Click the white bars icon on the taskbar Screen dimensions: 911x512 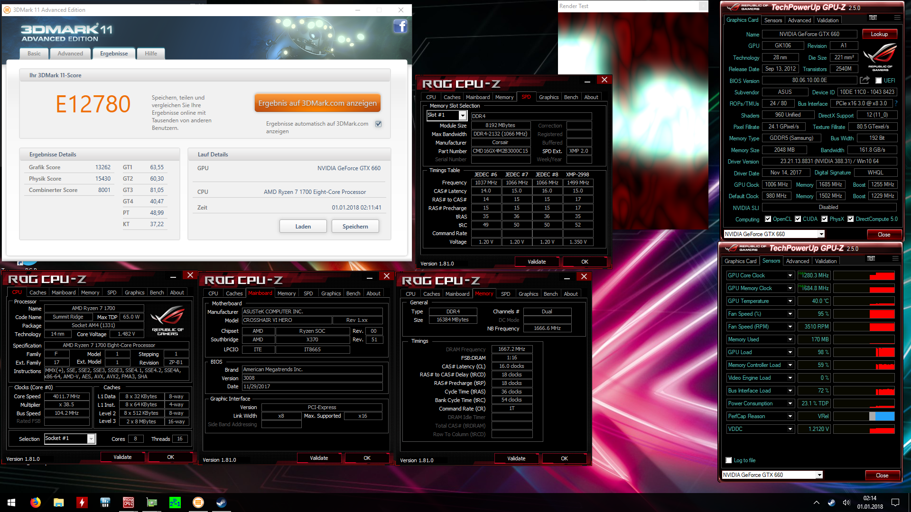click(x=105, y=503)
